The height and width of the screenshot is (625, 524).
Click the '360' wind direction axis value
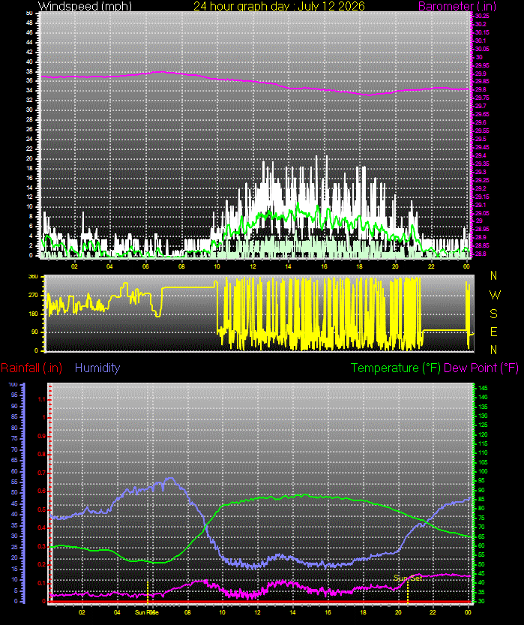[x=34, y=277]
